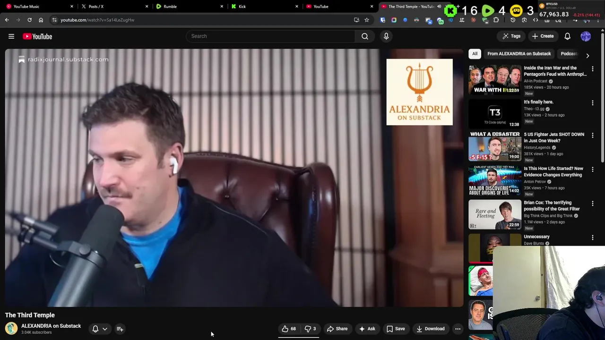Show more filter chips with next arrow

(x=588, y=55)
